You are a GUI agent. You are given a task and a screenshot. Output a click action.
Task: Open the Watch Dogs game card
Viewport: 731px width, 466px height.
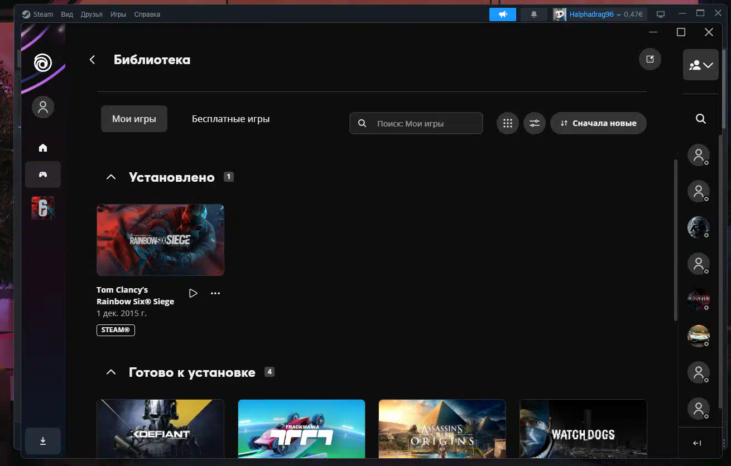(583, 428)
